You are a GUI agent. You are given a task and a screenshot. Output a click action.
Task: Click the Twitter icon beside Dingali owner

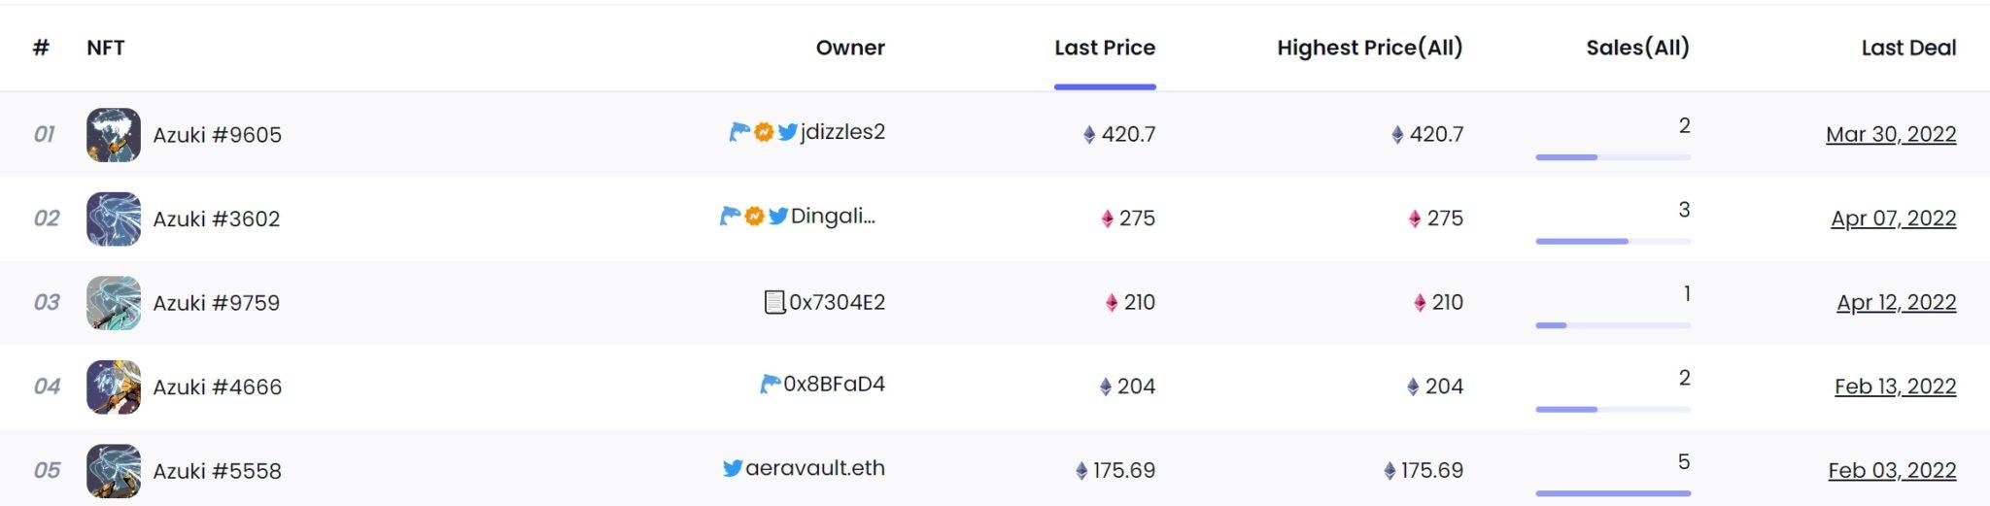point(778,217)
